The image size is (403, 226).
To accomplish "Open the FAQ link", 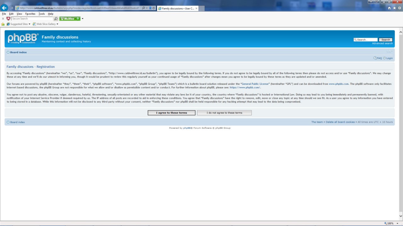I will click(x=377, y=58).
